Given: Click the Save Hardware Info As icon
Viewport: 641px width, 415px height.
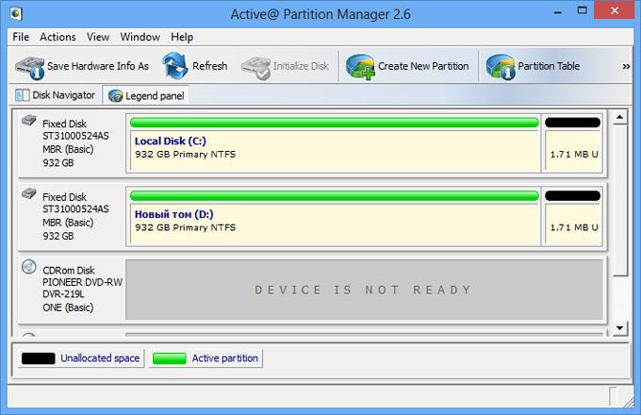Looking at the screenshot, I should [x=30, y=67].
